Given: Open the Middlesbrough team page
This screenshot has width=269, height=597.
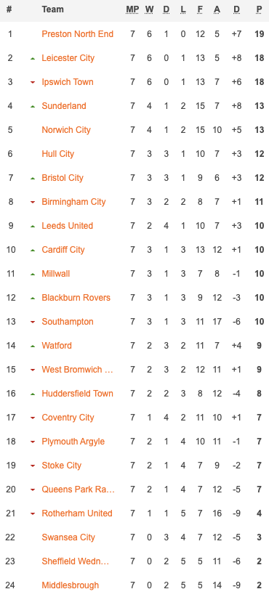Looking at the screenshot, I should (x=70, y=585).
